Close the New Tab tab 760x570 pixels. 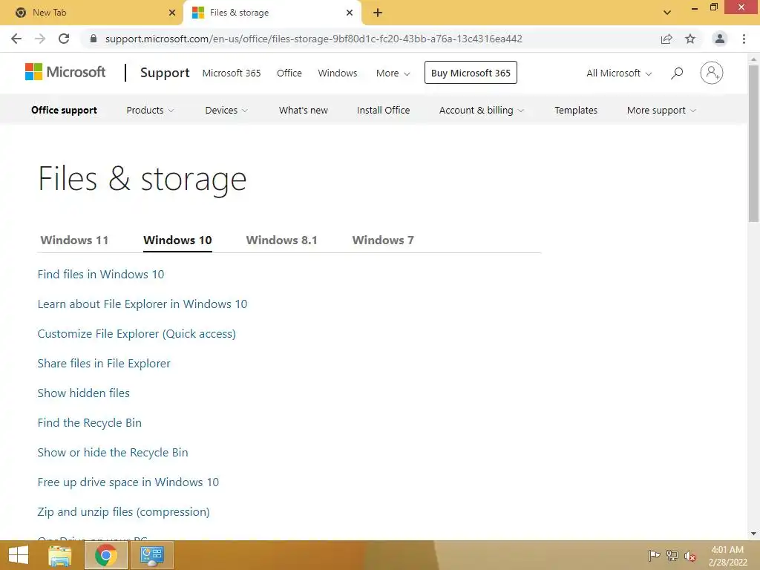pyautogui.click(x=172, y=13)
